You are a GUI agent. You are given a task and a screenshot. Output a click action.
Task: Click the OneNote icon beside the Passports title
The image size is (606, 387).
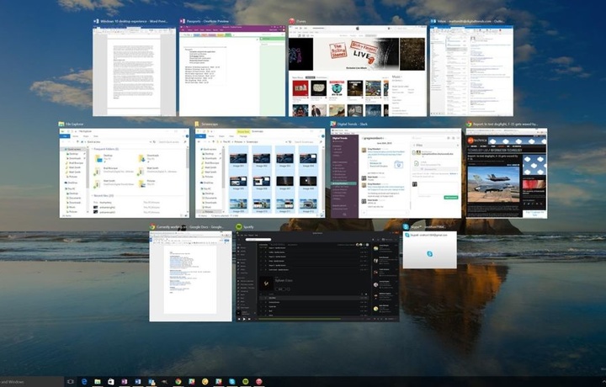point(183,21)
